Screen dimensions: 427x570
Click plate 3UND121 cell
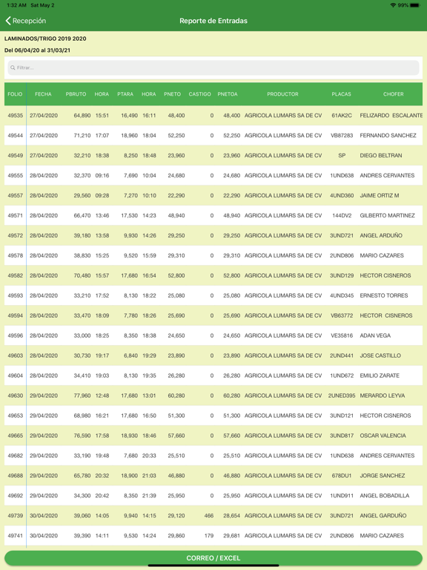(x=342, y=415)
